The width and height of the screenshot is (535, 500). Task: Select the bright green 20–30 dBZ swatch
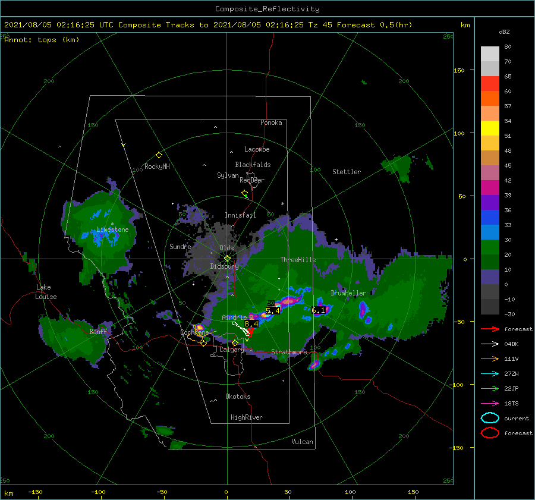(x=490, y=247)
